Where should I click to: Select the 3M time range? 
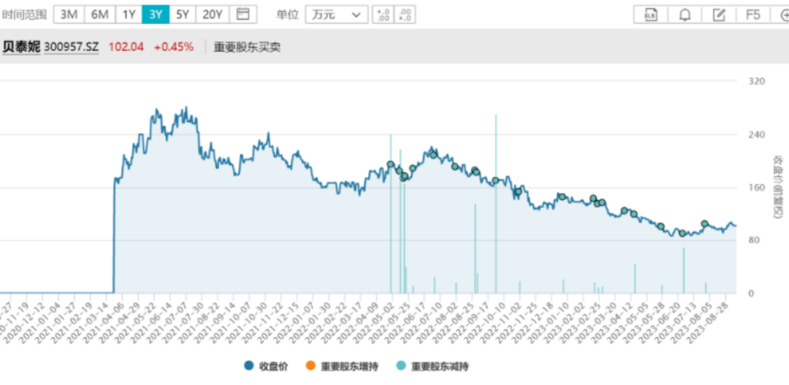point(69,14)
